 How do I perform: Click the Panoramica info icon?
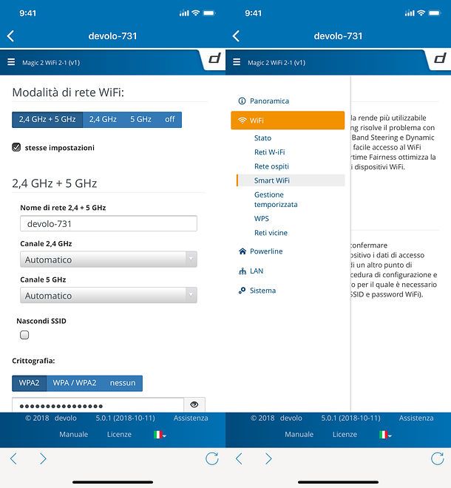pos(242,101)
